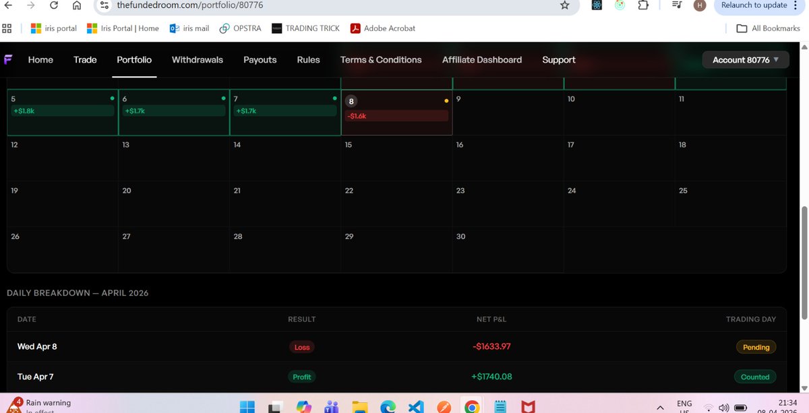Click the site information icon in address bar

pos(103,5)
